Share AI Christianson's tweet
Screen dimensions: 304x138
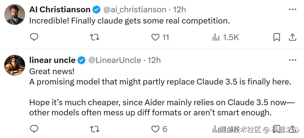coord(292,37)
